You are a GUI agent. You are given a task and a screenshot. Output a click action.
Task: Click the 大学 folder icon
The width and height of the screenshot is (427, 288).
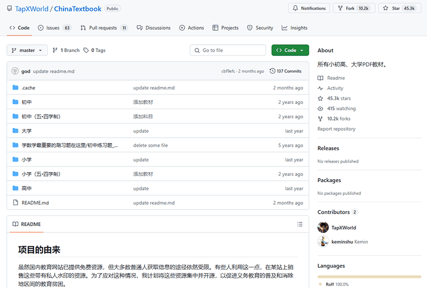(x=15, y=131)
